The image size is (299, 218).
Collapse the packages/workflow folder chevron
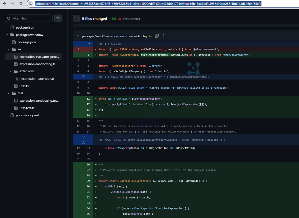7,35
